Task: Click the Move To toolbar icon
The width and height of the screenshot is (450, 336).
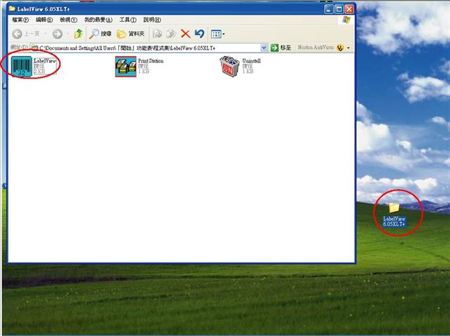Action: 157,34
